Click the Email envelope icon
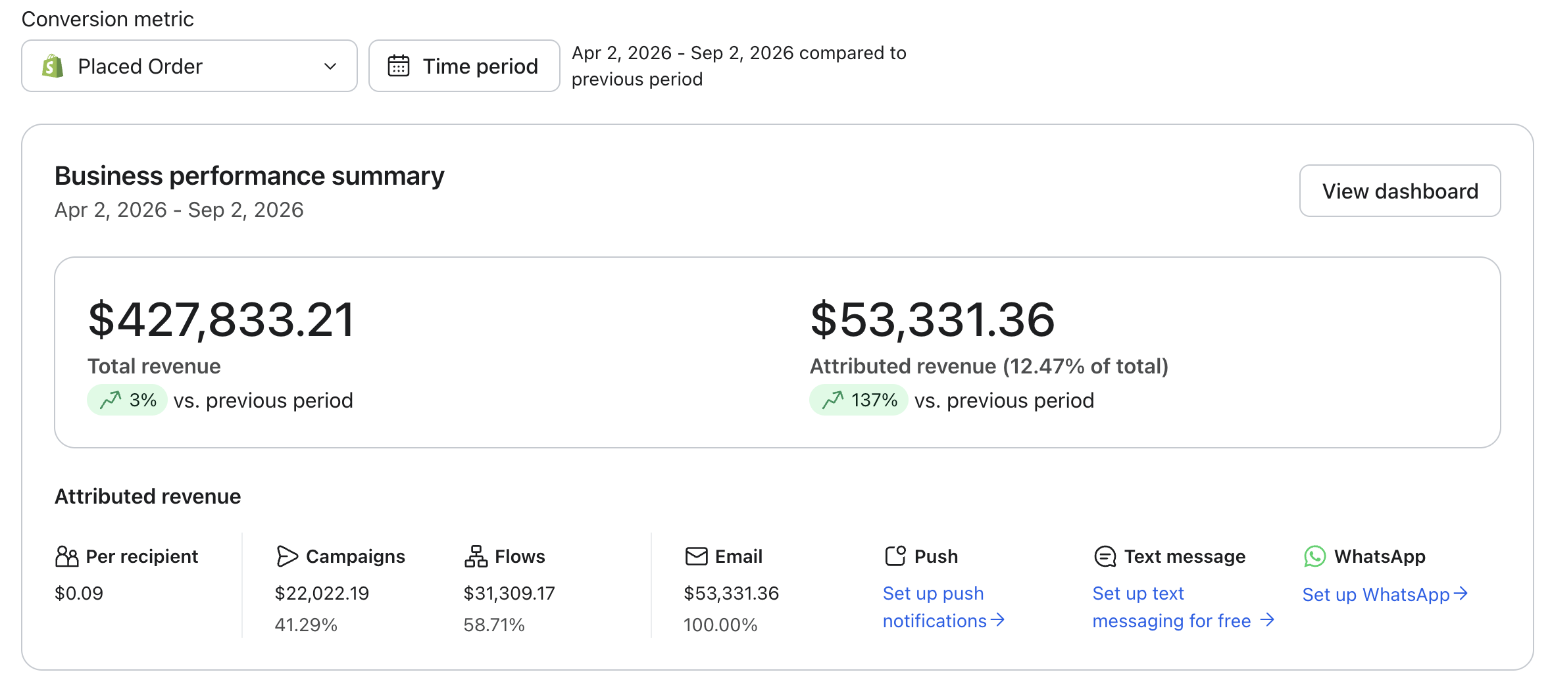The image size is (1550, 693). coord(696,556)
